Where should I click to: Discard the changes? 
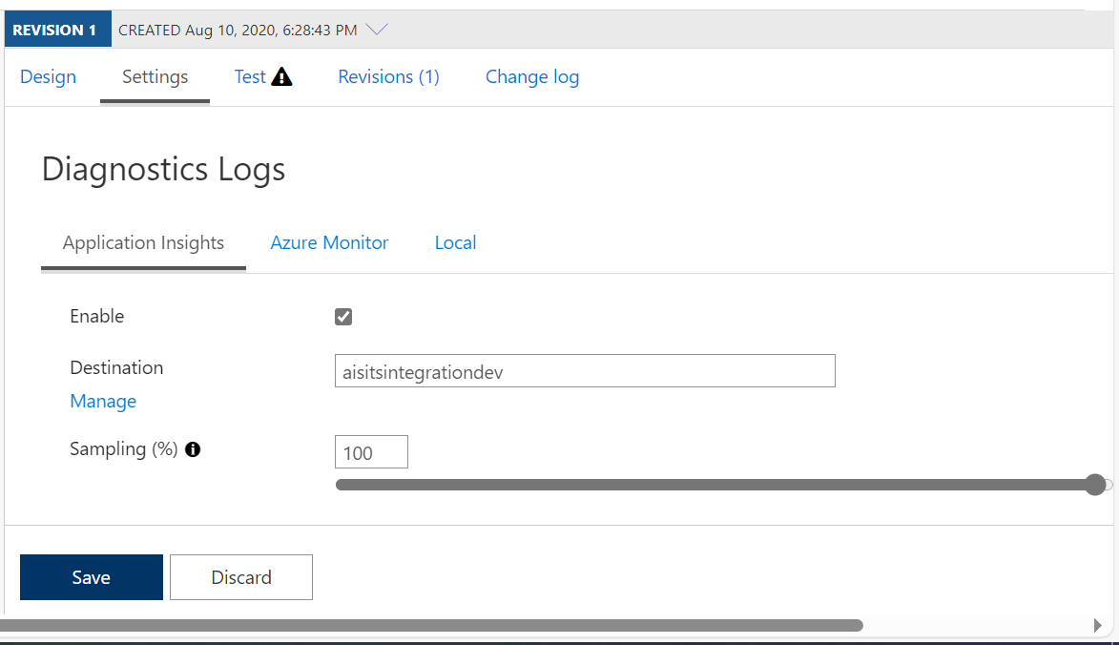click(x=241, y=577)
